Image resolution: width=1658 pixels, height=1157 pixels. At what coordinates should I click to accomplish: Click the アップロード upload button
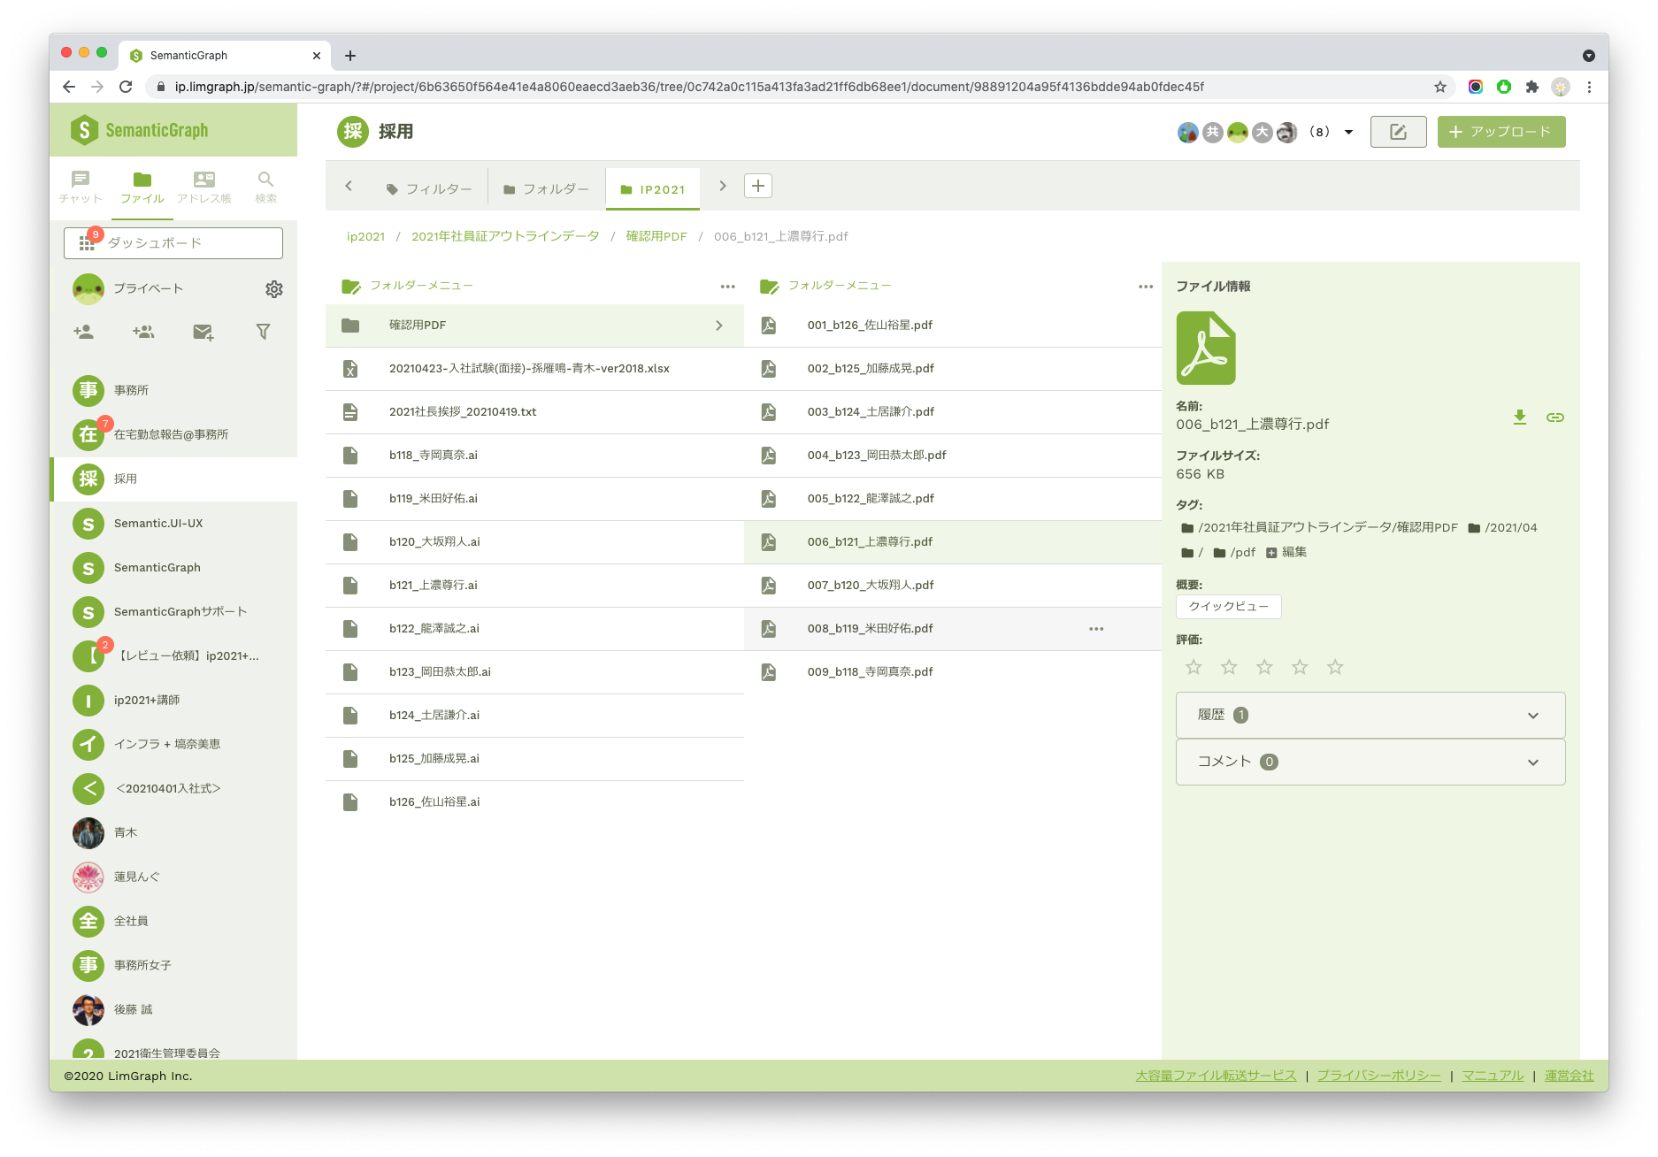[1501, 132]
